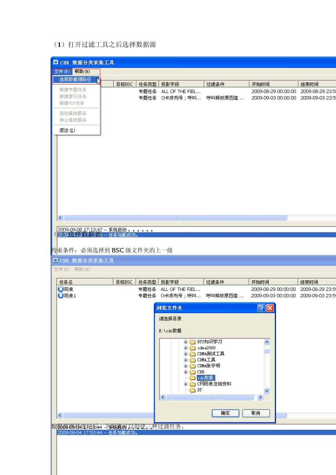Open 帮助(H) menu in the top window
Image resolution: width=336 pixels, height=475 pixels.
82,71
